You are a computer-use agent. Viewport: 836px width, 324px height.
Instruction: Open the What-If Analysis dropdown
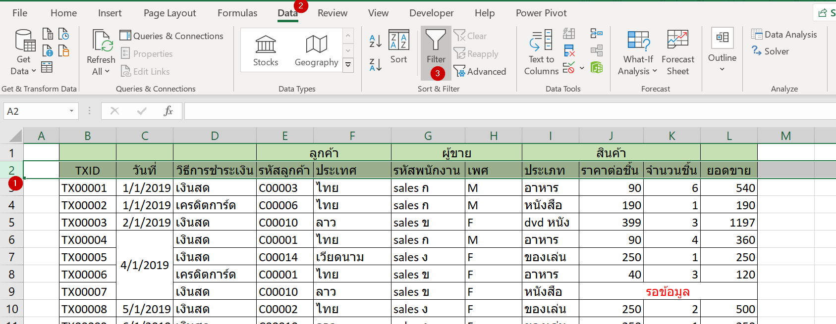[638, 52]
